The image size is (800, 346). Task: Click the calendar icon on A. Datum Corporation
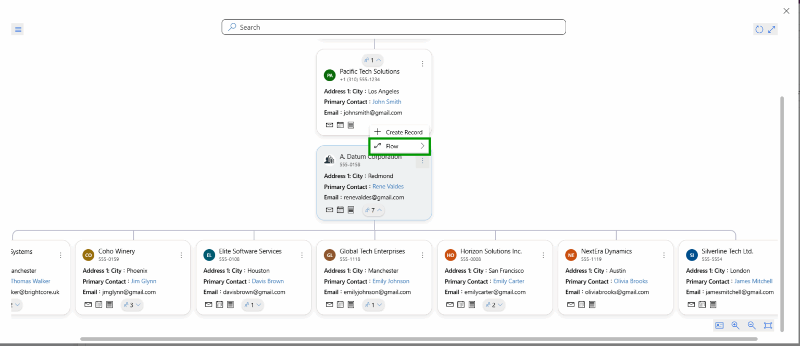point(340,210)
